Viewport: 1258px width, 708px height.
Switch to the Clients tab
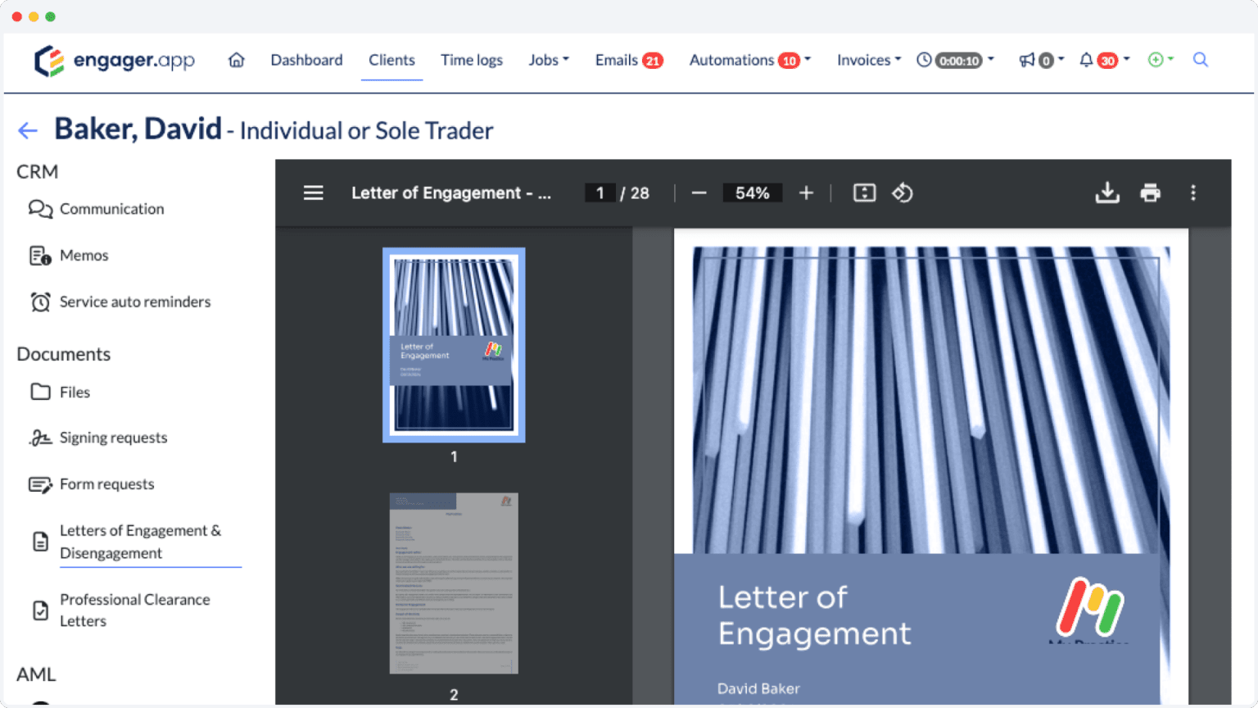(391, 60)
